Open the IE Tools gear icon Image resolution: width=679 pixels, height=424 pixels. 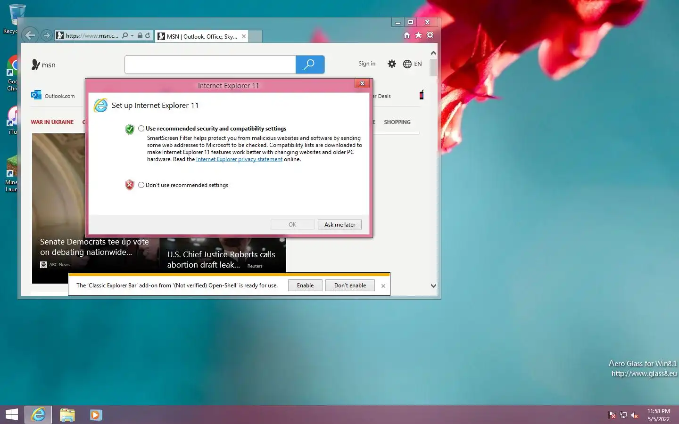pyautogui.click(x=430, y=35)
